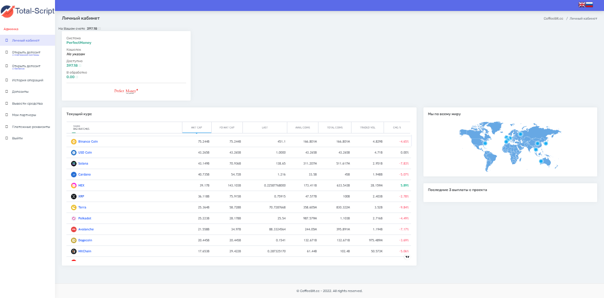The image size is (604, 298).
Task: Open Мои партнеры page
Action: [x=27, y=115]
